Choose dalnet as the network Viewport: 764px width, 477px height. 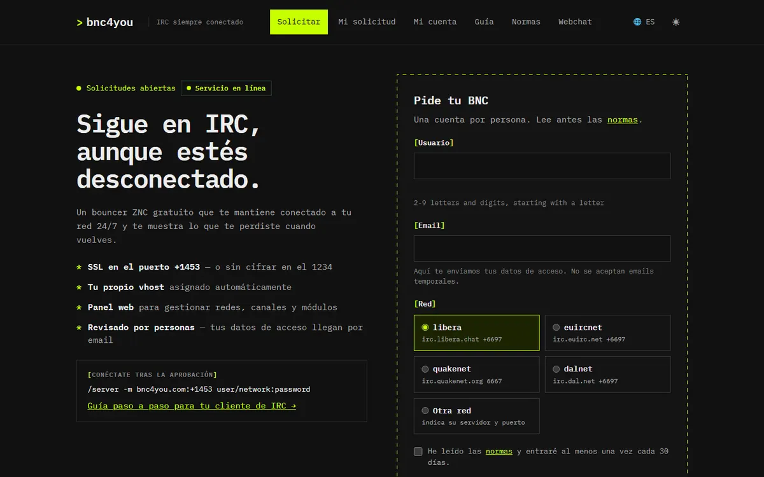pos(607,374)
